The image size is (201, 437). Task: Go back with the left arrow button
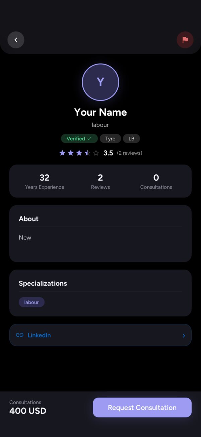[16, 40]
